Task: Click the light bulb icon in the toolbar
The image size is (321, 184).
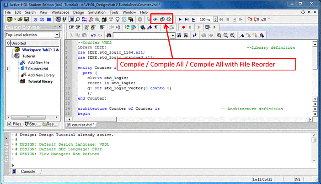Action: 118,20
